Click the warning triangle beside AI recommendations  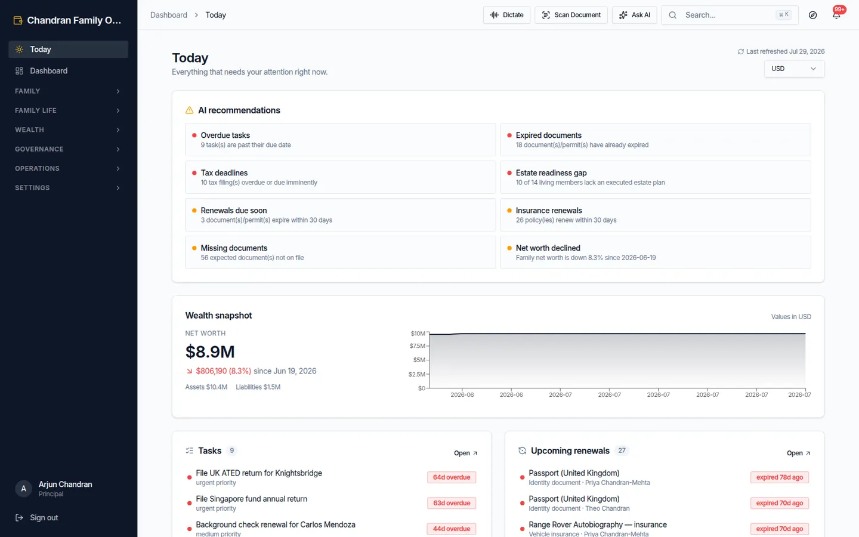point(189,110)
